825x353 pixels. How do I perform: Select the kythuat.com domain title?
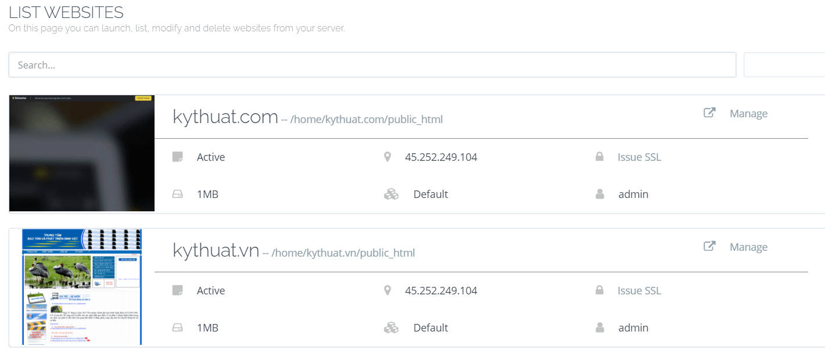[225, 116]
